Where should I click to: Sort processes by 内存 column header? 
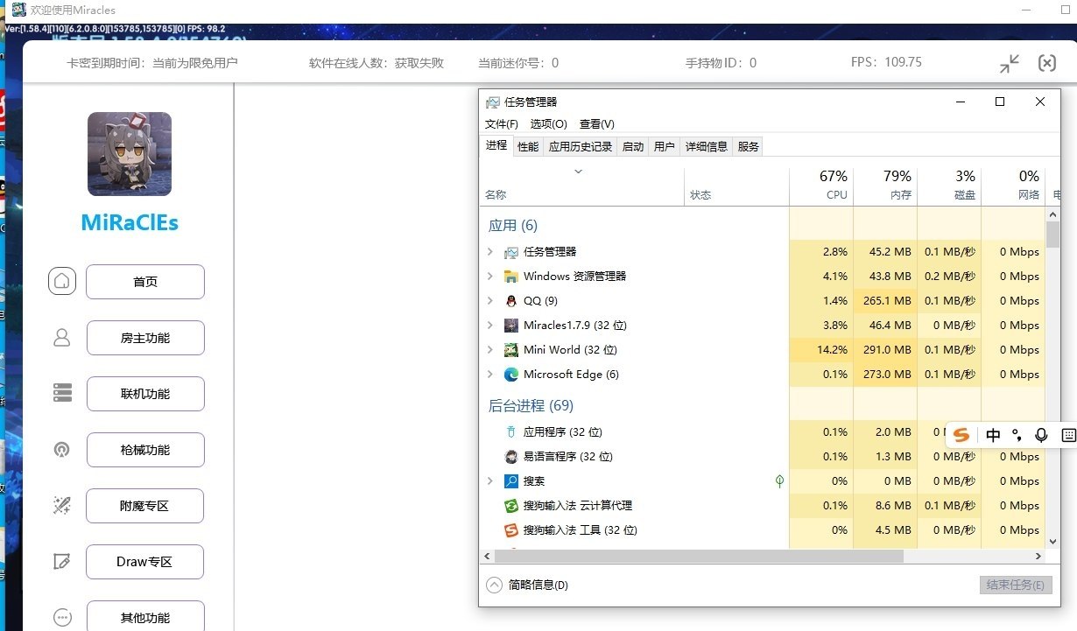tap(885, 186)
